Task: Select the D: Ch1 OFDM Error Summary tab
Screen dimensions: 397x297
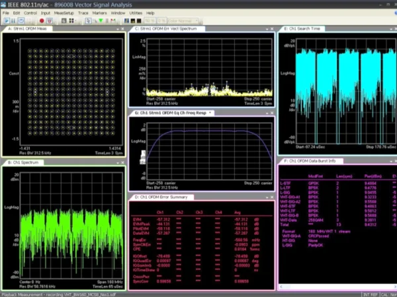Action: 161,197
